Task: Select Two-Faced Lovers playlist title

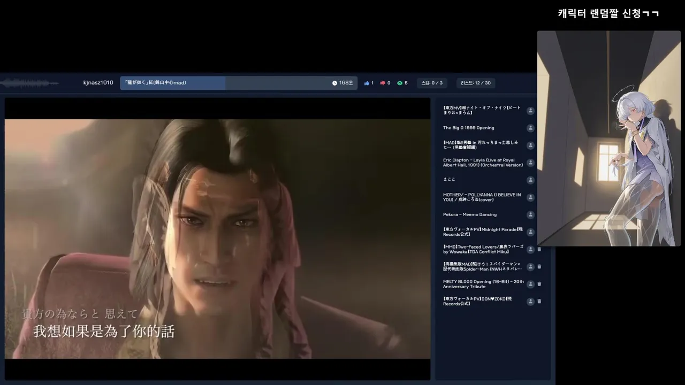Action: (483, 249)
